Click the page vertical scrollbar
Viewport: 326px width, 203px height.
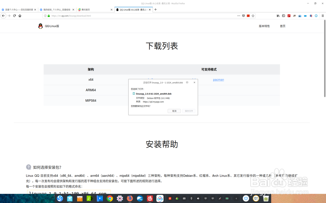coord(325,58)
